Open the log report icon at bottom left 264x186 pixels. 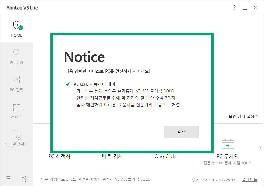click(8, 179)
